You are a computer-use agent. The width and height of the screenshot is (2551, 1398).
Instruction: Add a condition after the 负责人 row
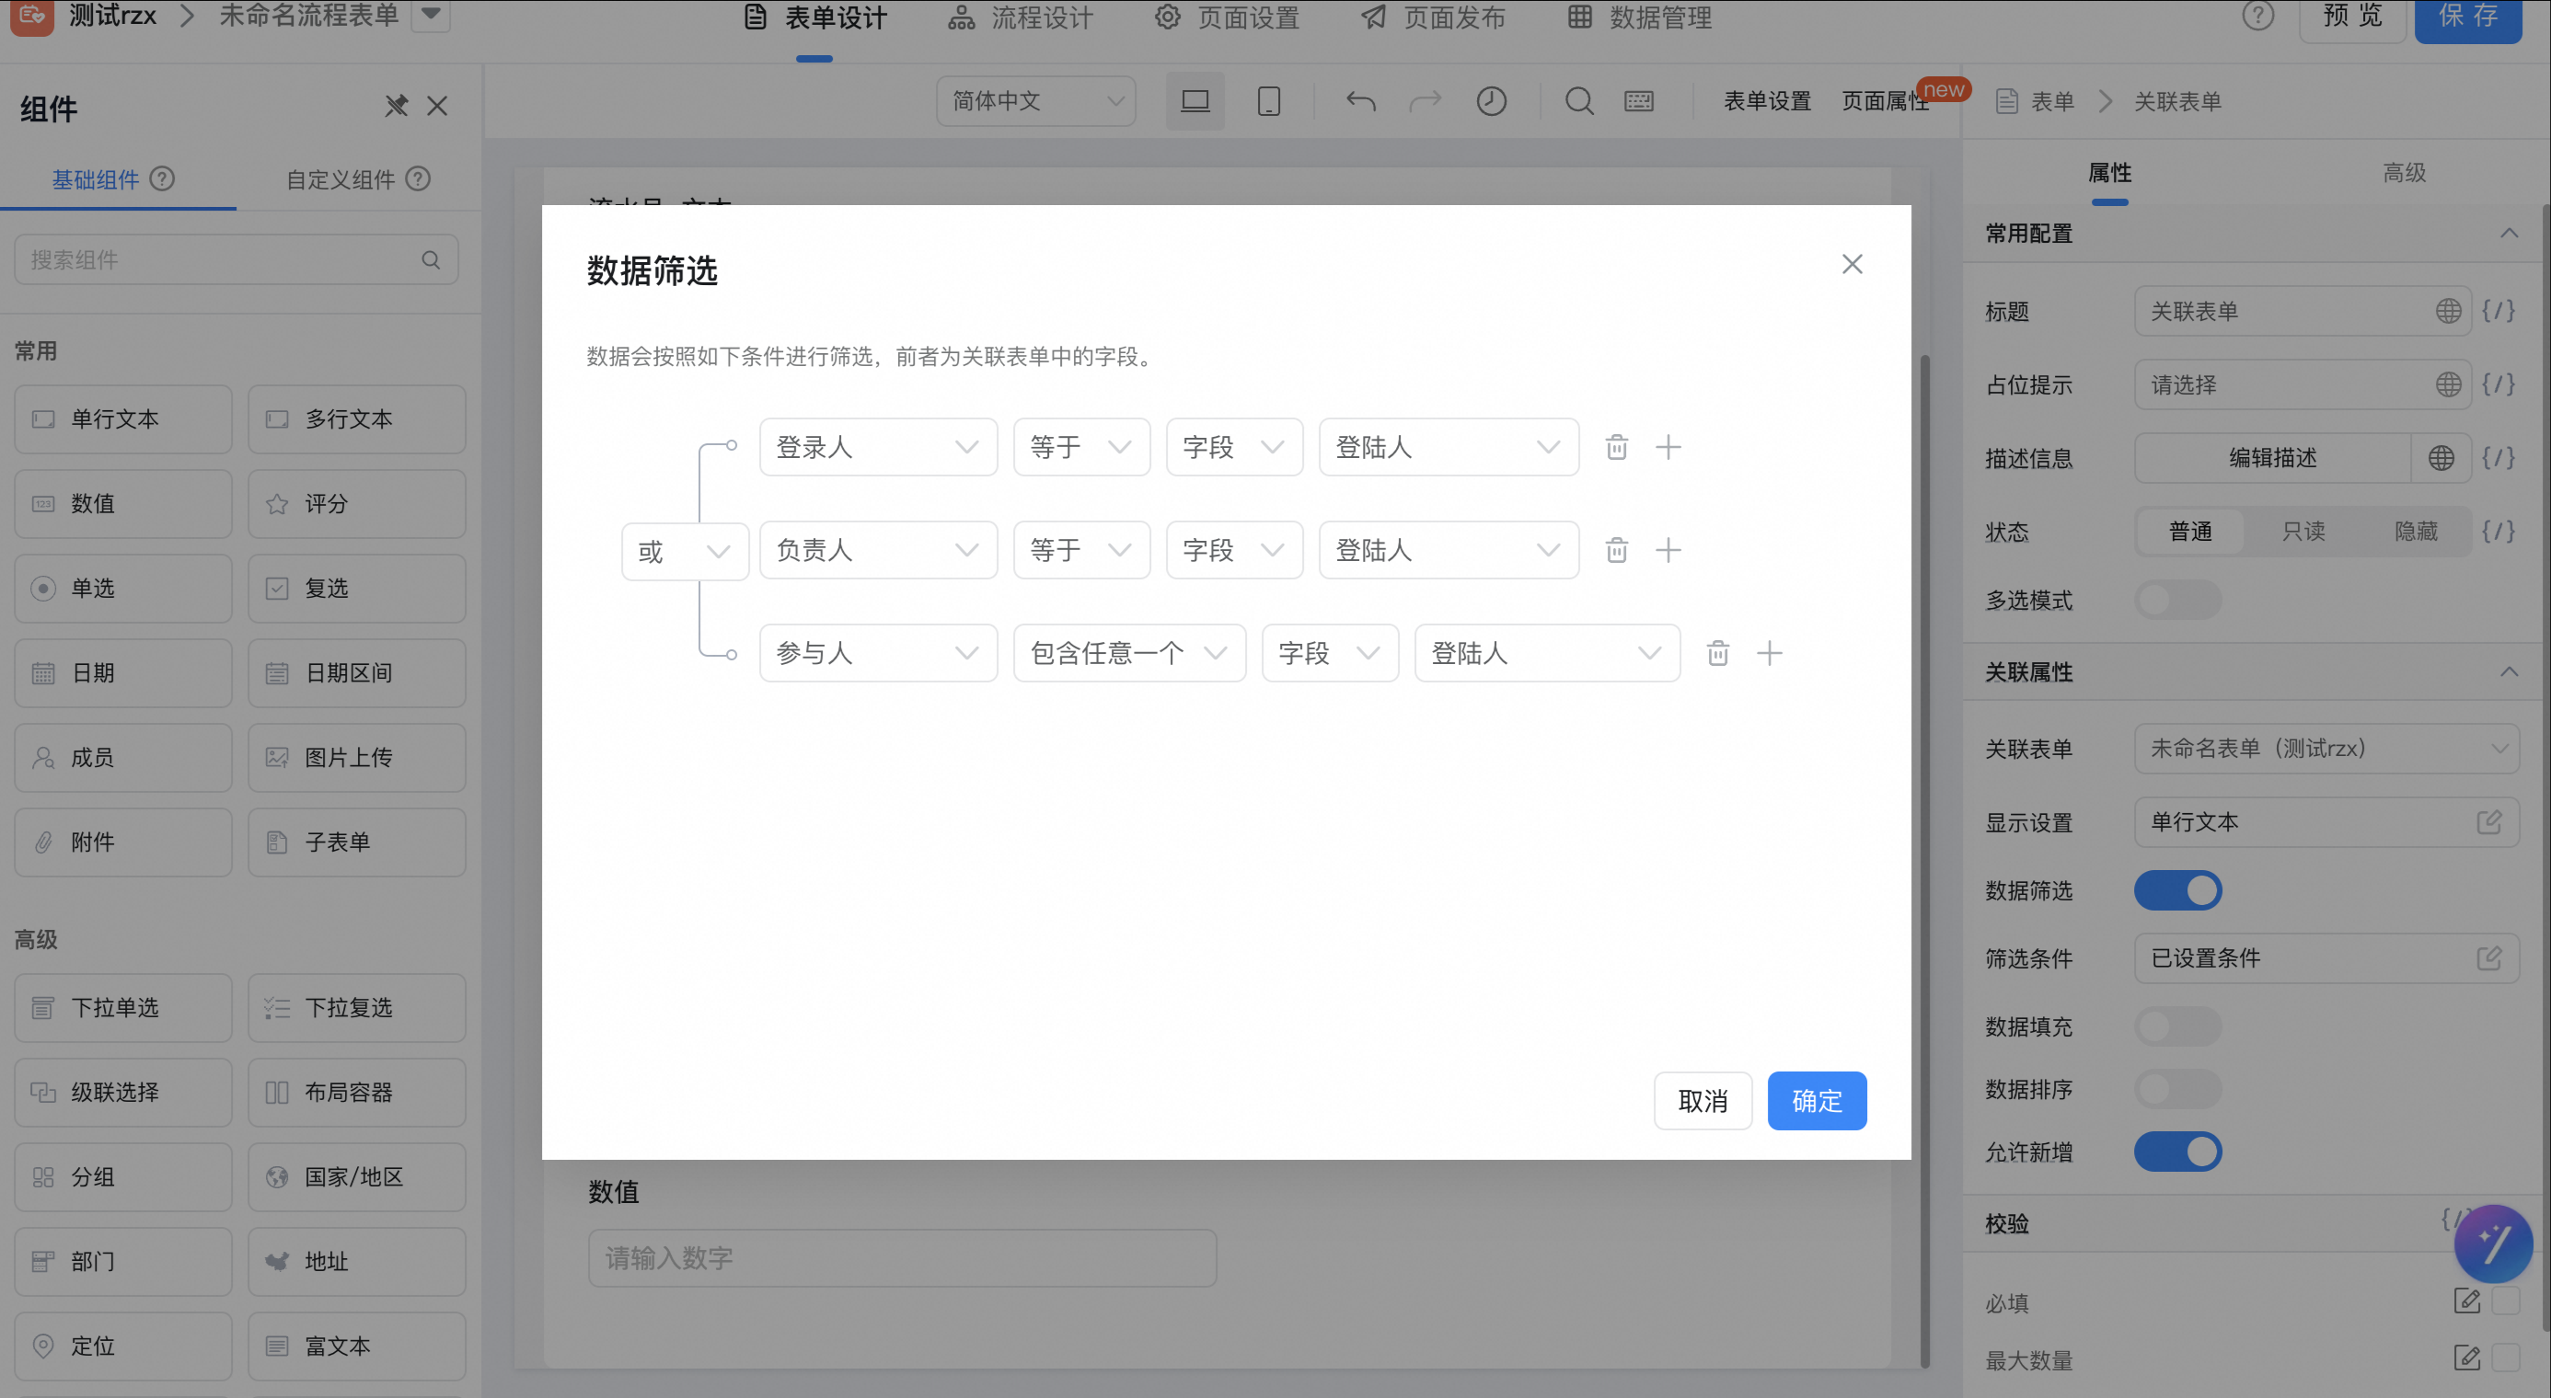1668,550
